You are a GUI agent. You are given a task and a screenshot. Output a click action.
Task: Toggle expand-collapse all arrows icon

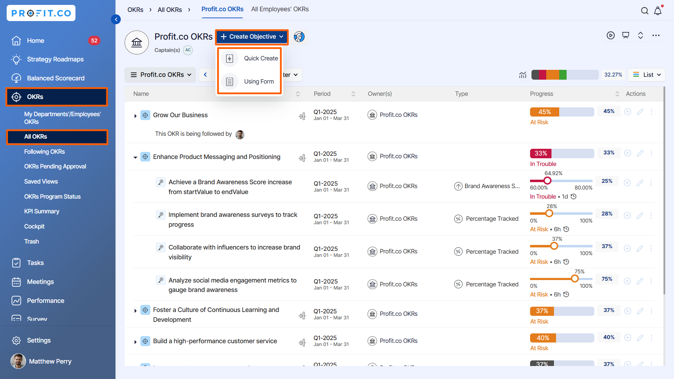point(640,35)
